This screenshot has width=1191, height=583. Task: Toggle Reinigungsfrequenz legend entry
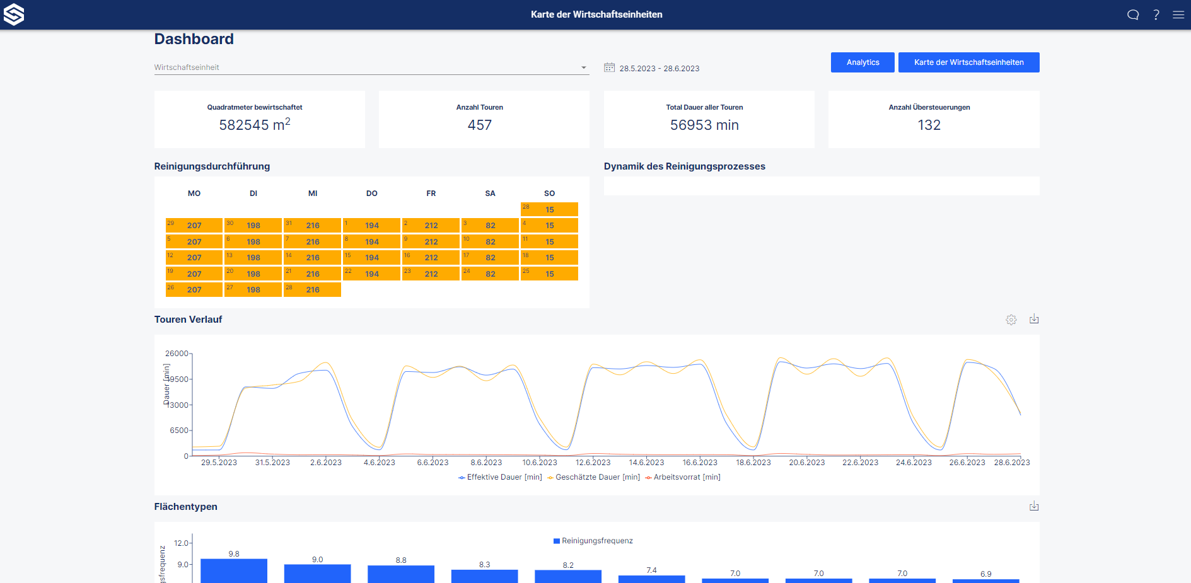pyautogui.click(x=593, y=541)
